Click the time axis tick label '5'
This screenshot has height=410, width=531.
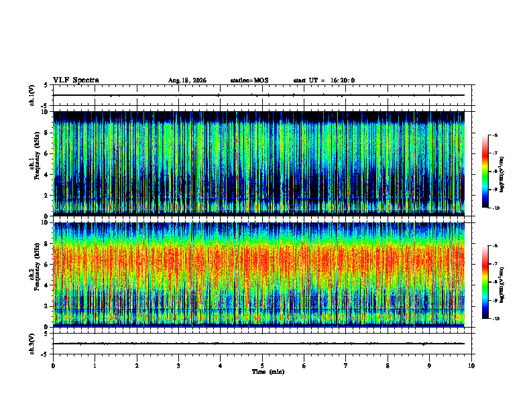click(x=262, y=366)
